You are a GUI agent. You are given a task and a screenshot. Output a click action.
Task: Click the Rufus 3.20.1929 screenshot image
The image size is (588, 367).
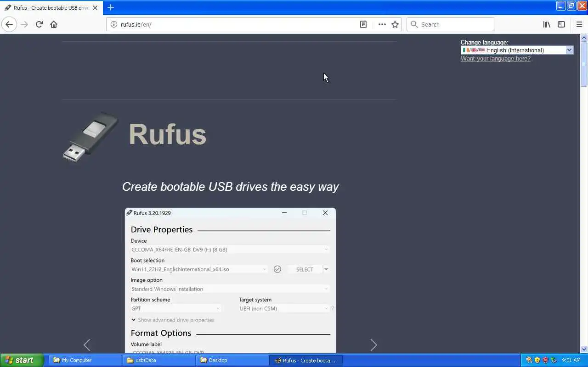pyautogui.click(x=230, y=281)
